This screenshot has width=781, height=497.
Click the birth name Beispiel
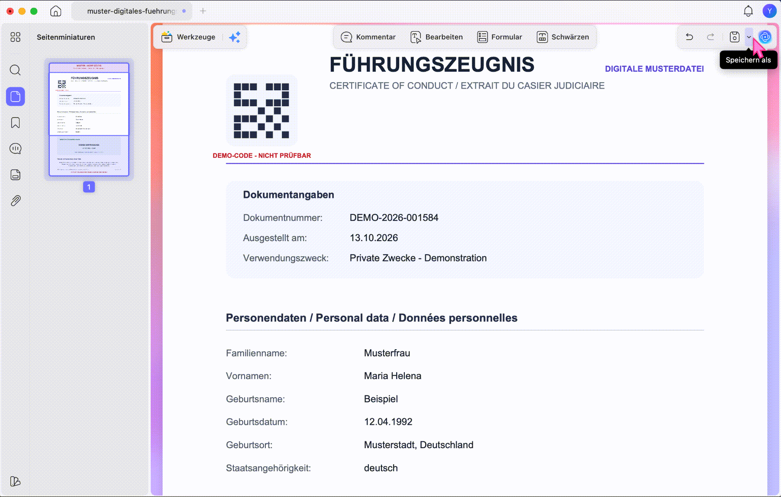point(381,399)
